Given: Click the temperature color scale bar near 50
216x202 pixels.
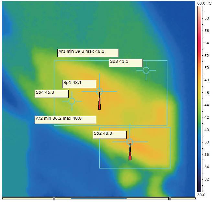Looking at the screenshot, I should (x=199, y=68).
